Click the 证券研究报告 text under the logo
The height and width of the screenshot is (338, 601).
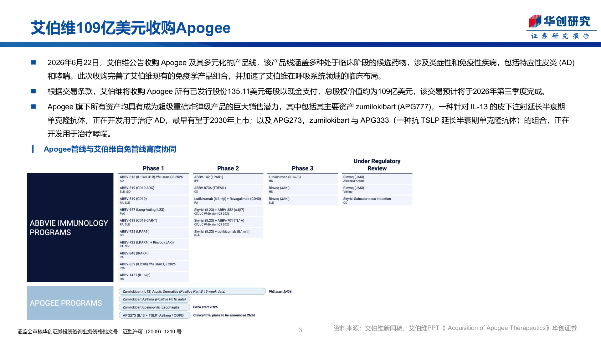560,36
